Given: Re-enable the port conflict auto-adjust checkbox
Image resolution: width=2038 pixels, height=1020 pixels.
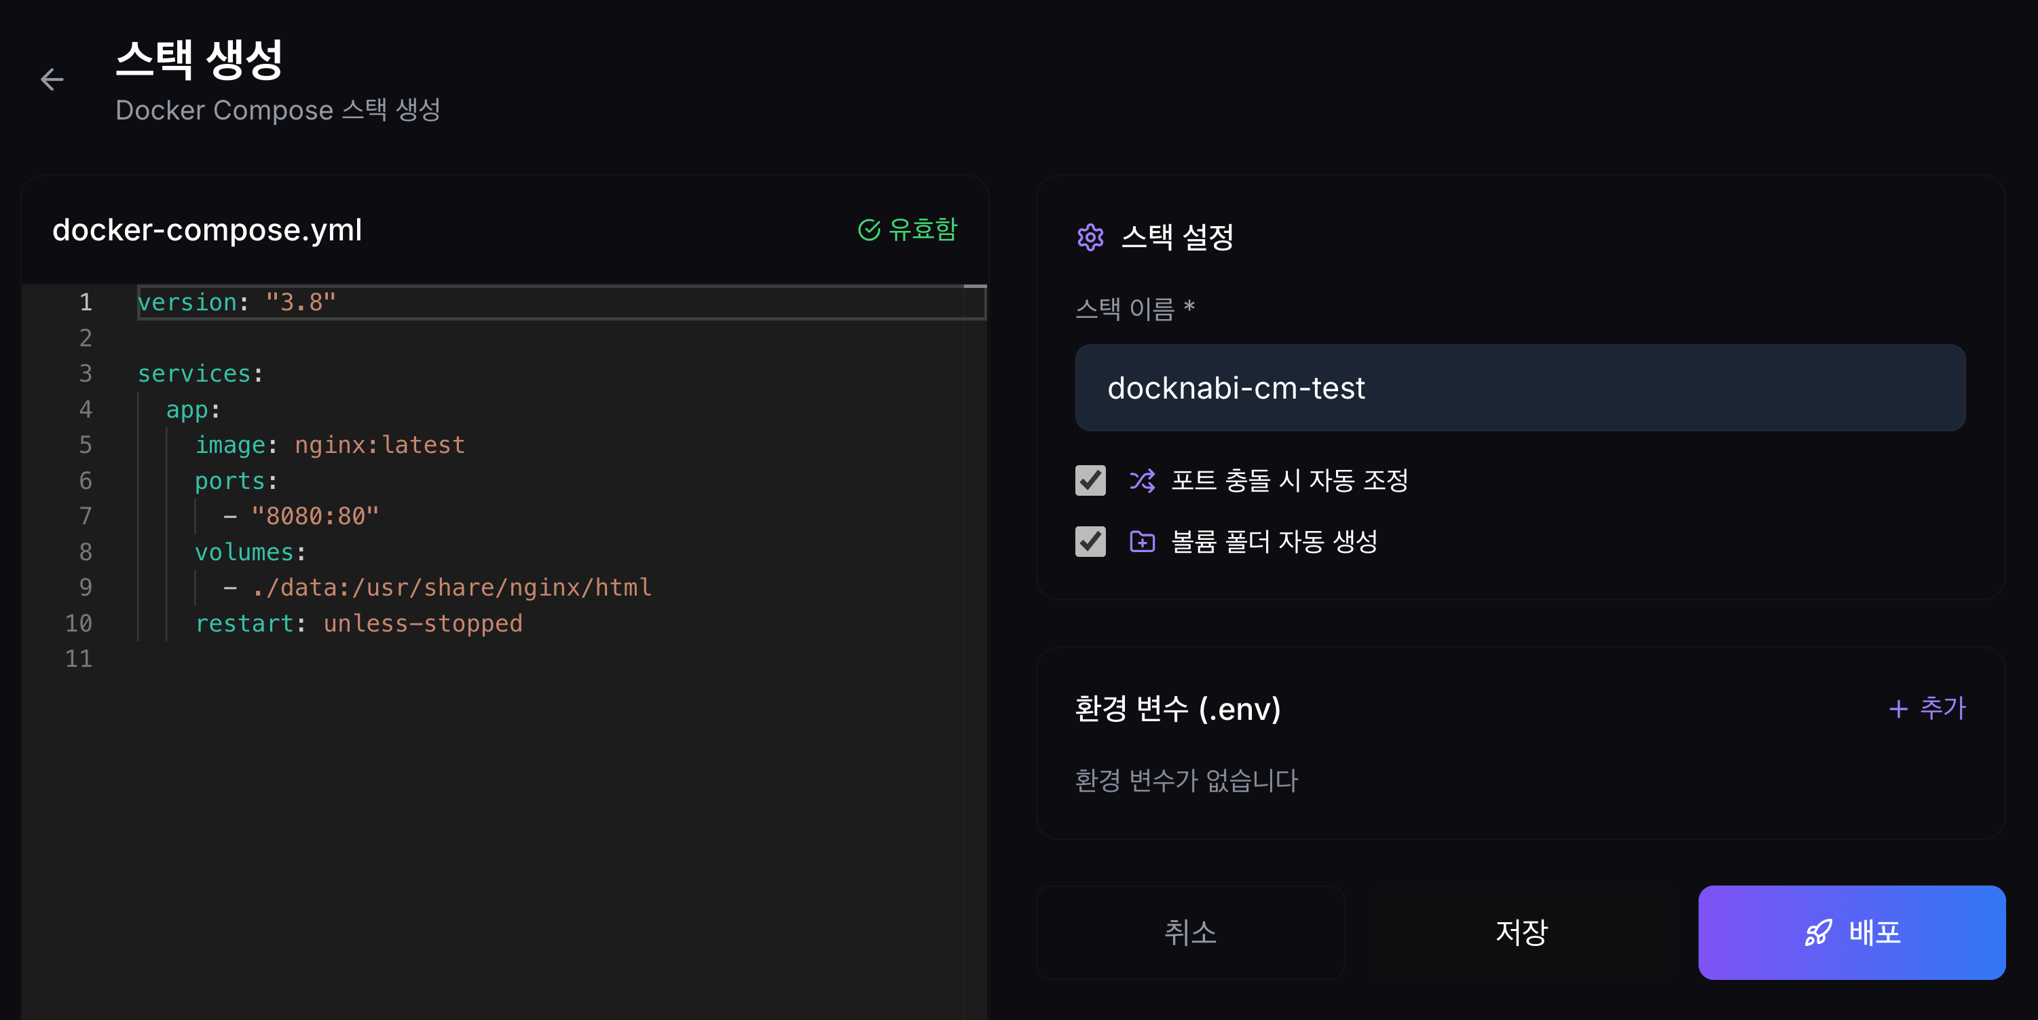Looking at the screenshot, I should (x=1090, y=480).
